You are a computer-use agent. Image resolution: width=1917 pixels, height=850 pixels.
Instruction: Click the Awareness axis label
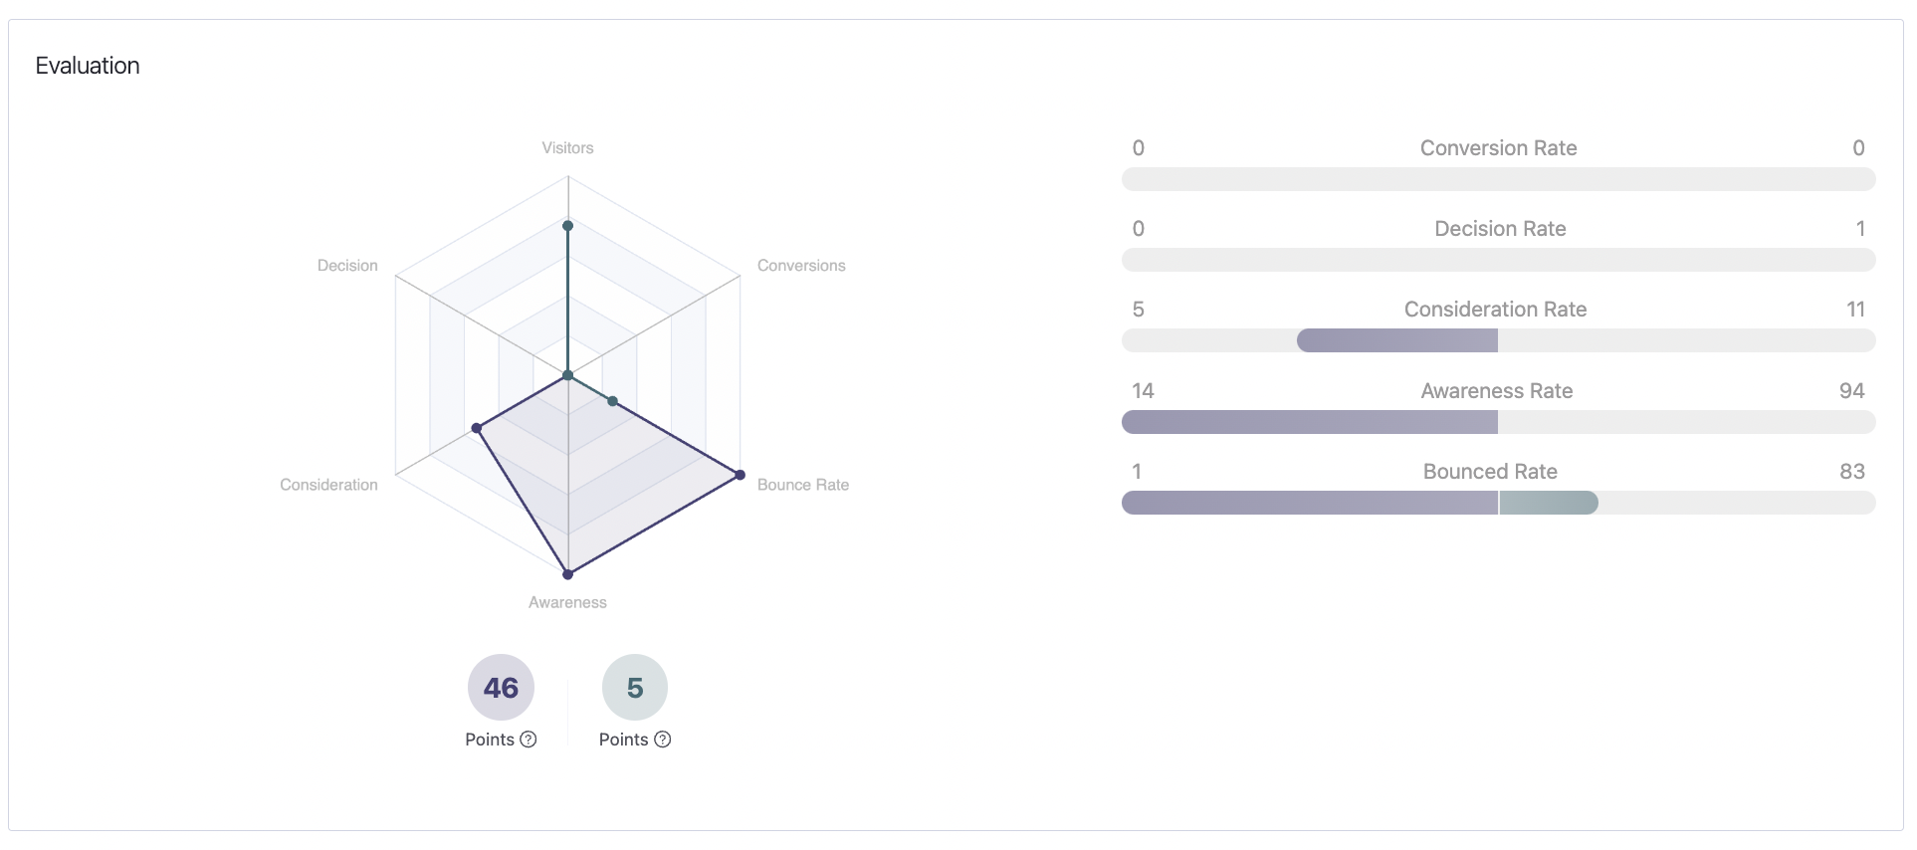pos(567,602)
